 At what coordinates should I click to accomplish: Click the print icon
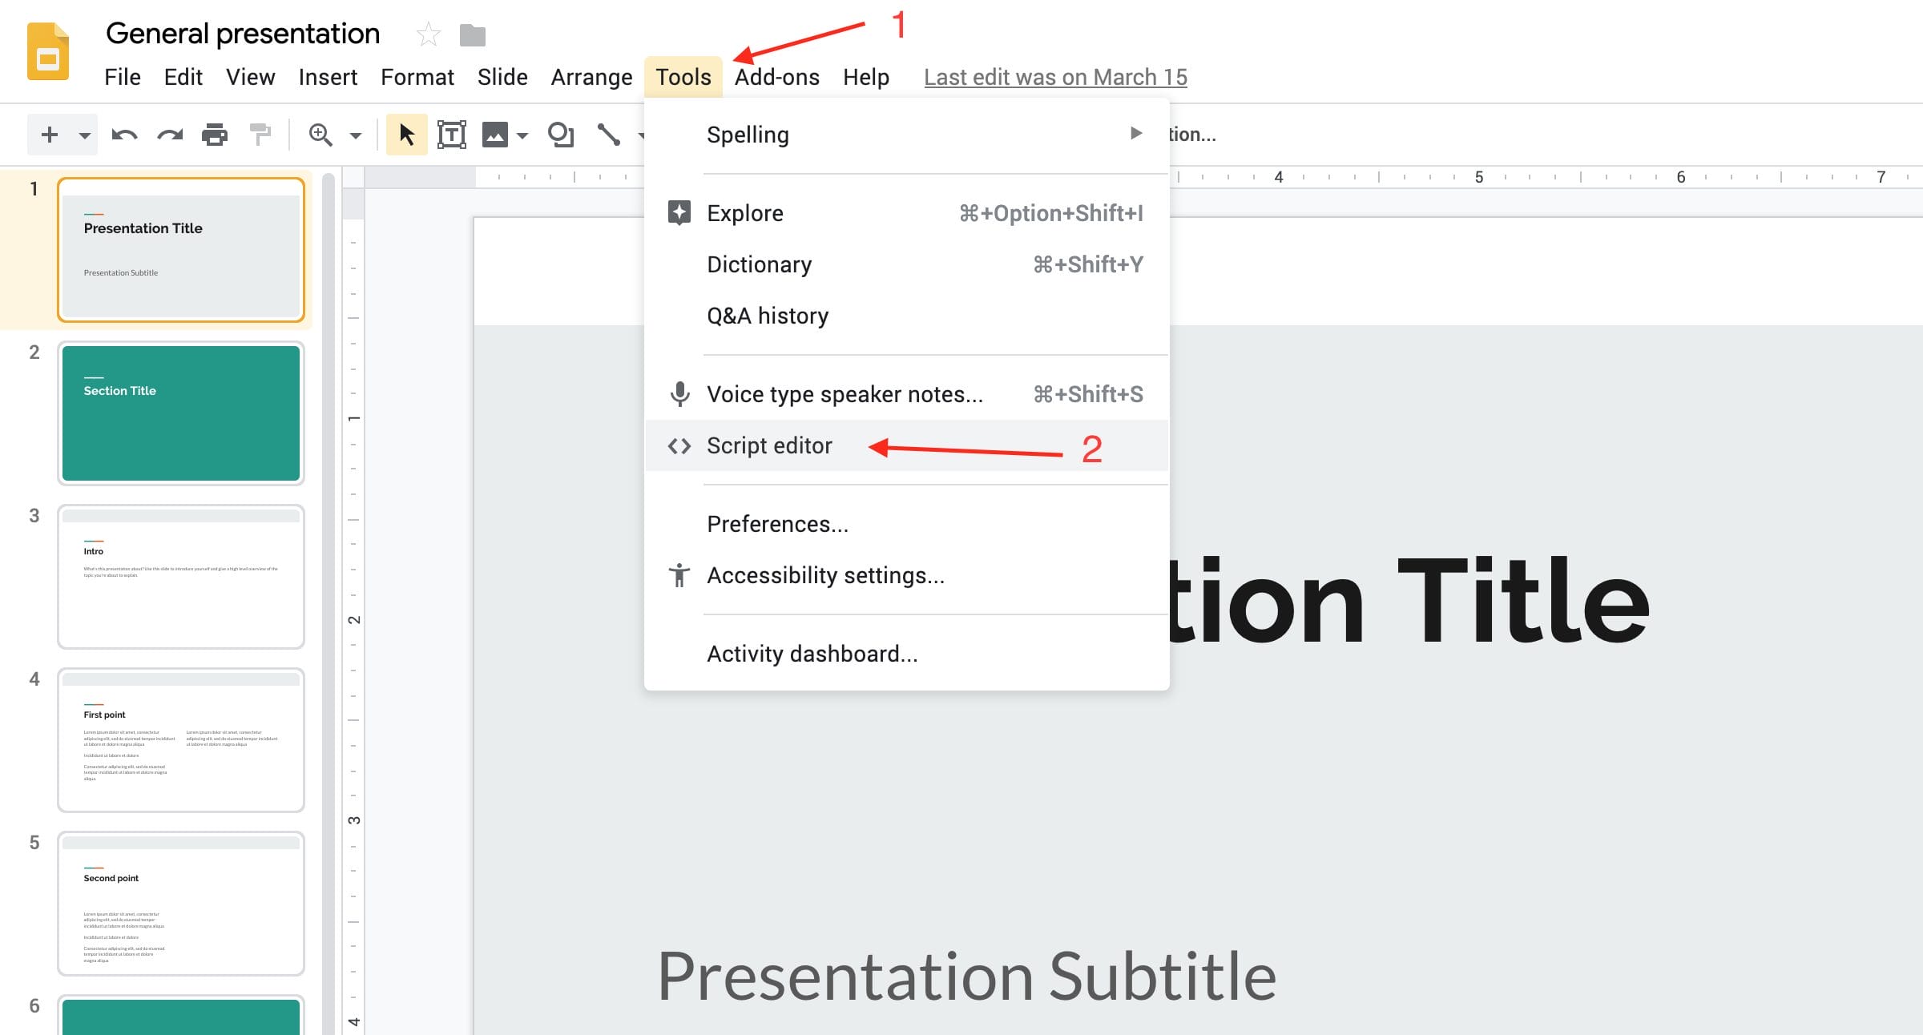coord(214,134)
